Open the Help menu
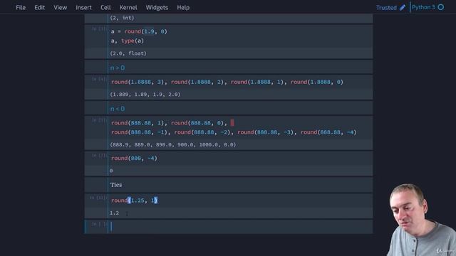 (183, 8)
